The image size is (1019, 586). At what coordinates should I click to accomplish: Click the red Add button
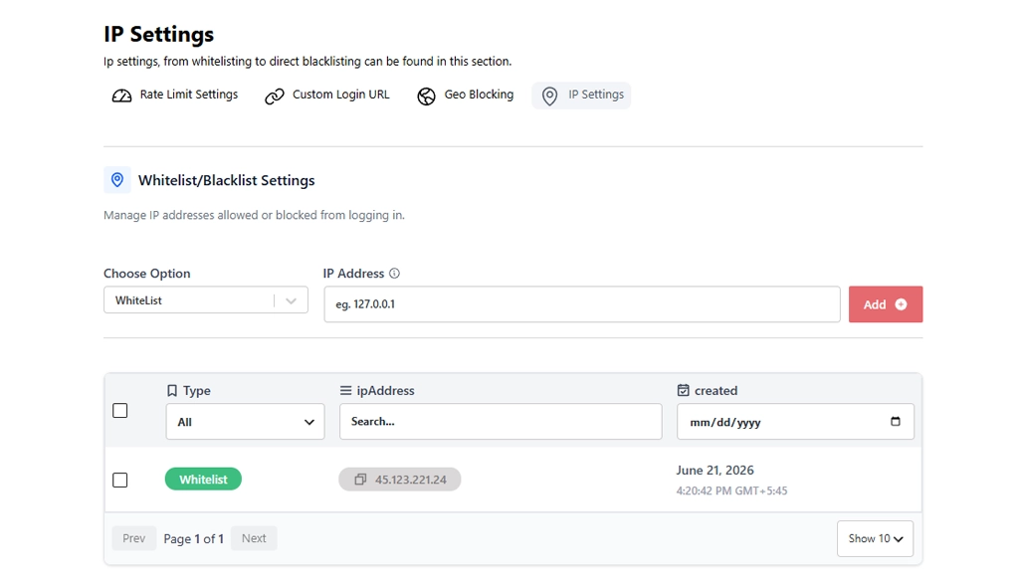click(885, 304)
